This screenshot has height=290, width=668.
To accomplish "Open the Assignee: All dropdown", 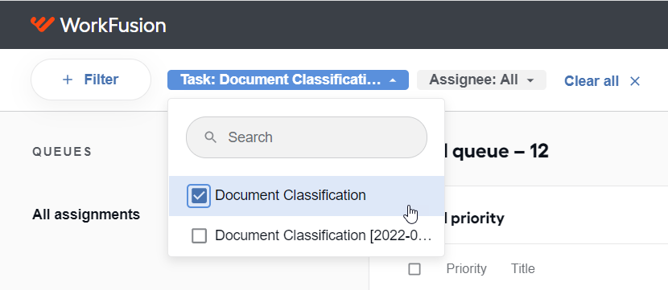I will click(x=481, y=80).
